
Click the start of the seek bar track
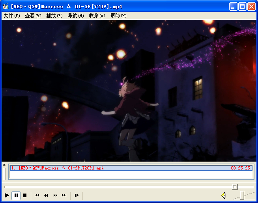[x=5, y=187]
